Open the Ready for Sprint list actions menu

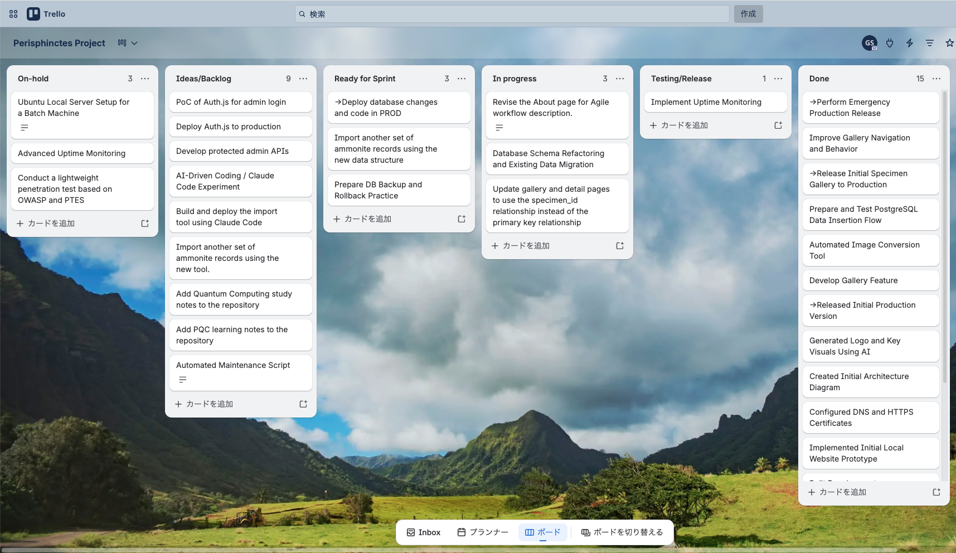click(x=462, y=79)
